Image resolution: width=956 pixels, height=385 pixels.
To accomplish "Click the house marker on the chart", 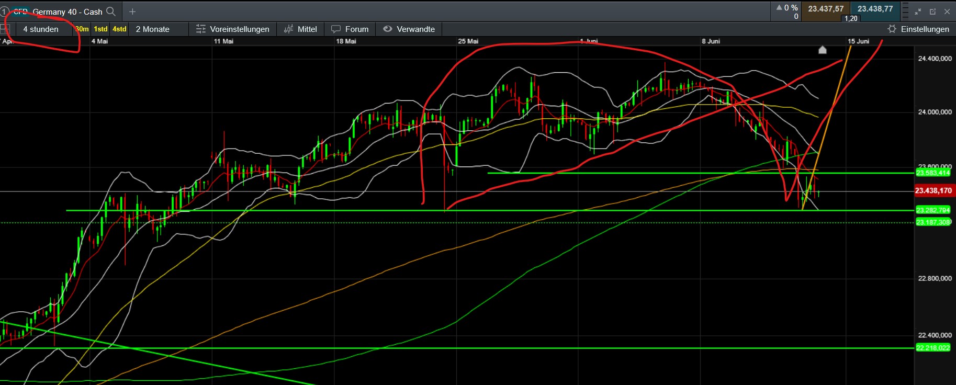I will tap(823, 50).
